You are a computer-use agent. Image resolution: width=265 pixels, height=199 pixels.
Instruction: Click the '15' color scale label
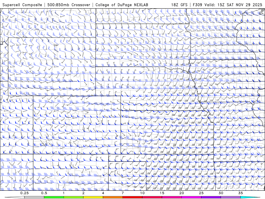pos(162,193)
